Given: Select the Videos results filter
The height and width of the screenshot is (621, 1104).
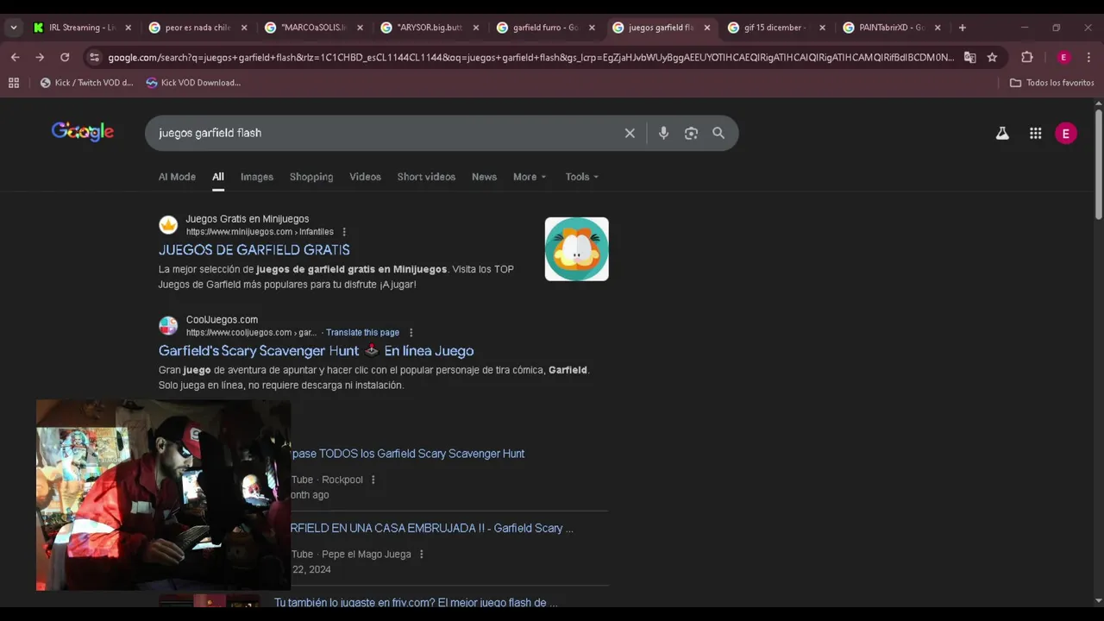Looking at the screenshot, I should pyautogui.click(x=365, y=177).
